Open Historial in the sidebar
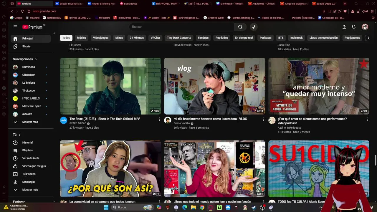The width and height of the screenshot is (377, 212). click(31, 143)
